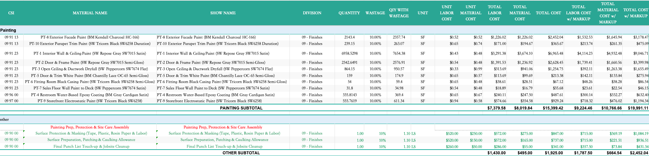
Task: Click red Painting Prep Assembly title in MATERIAL NAME column
Action: click(90, 127)
